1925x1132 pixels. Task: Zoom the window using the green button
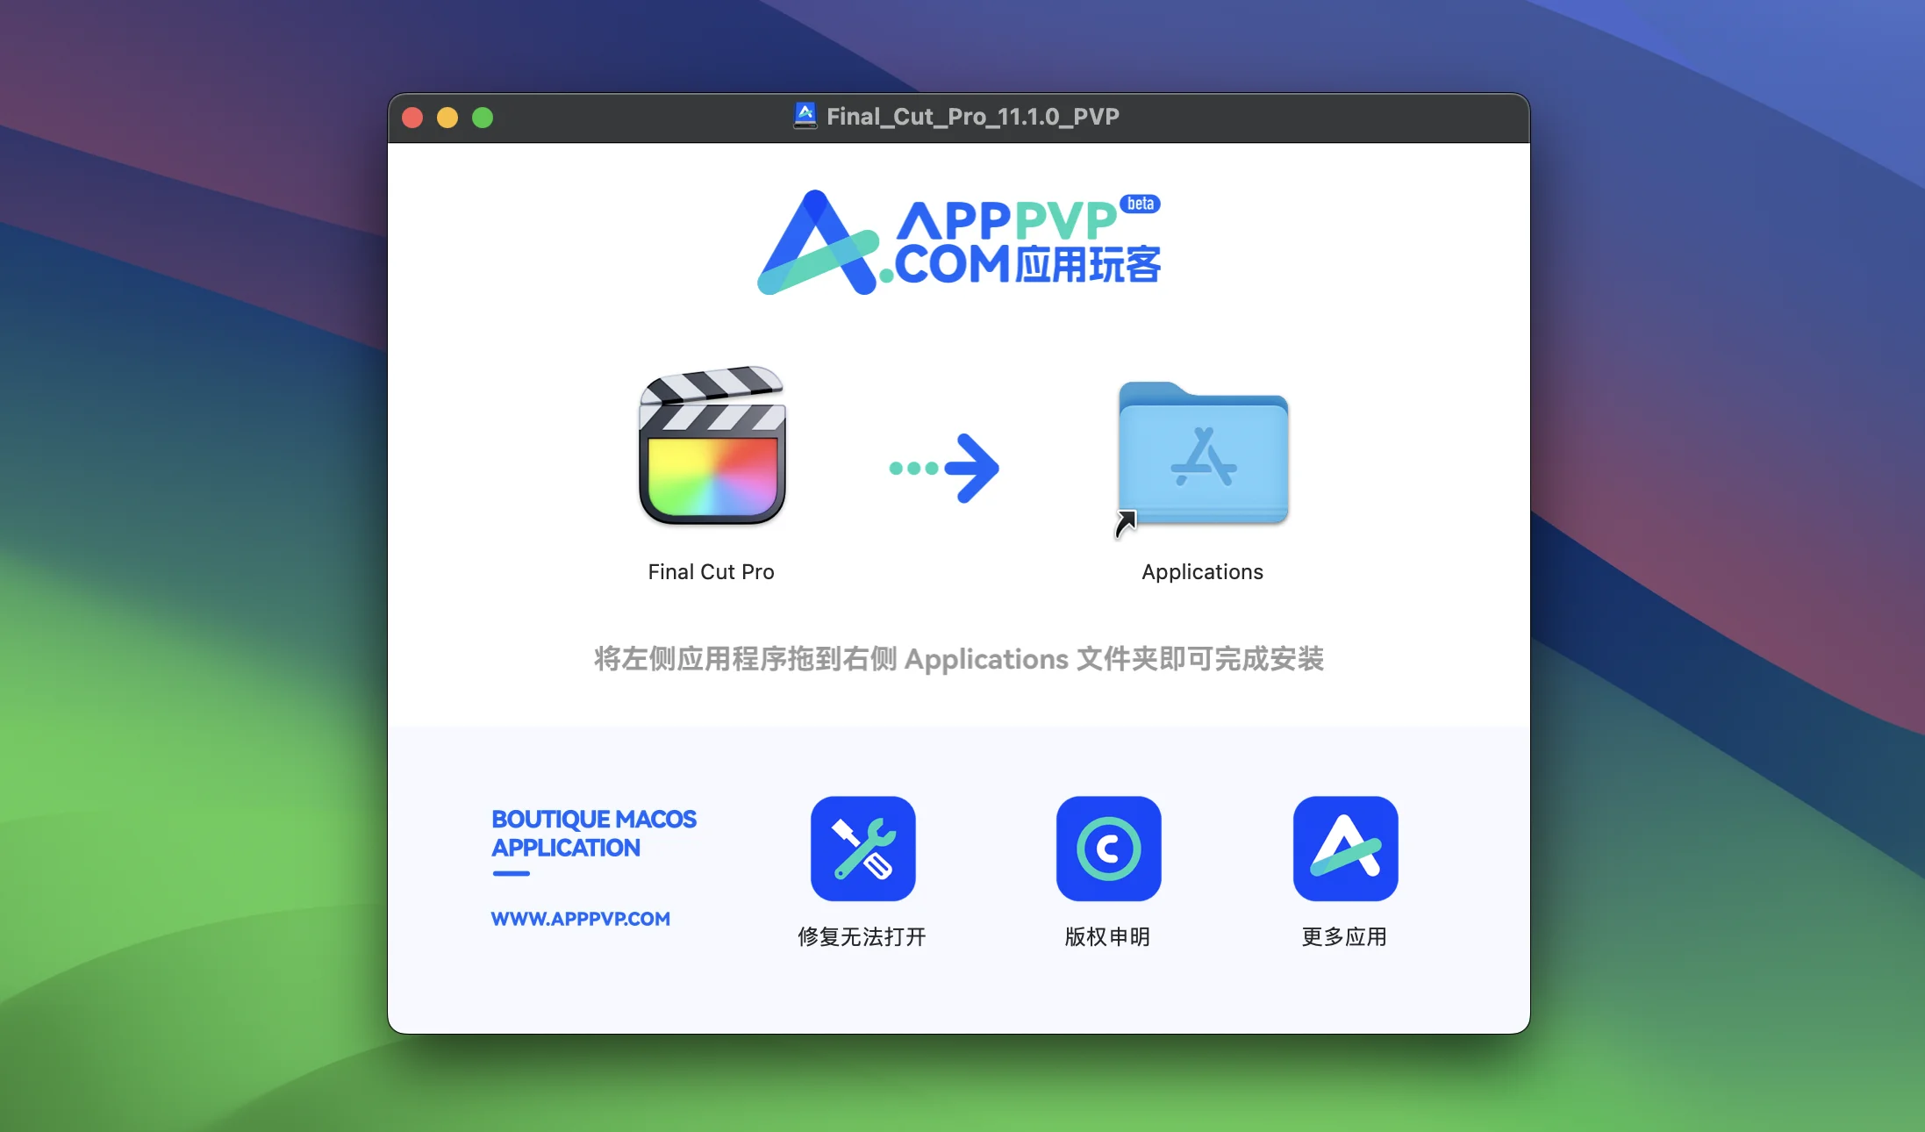click(483, 118)
